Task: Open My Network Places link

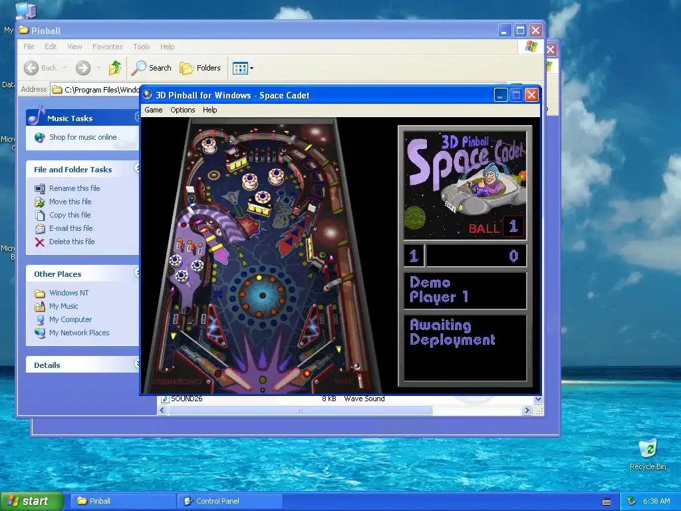Action: pyautogui.click(x=79, y=333)
